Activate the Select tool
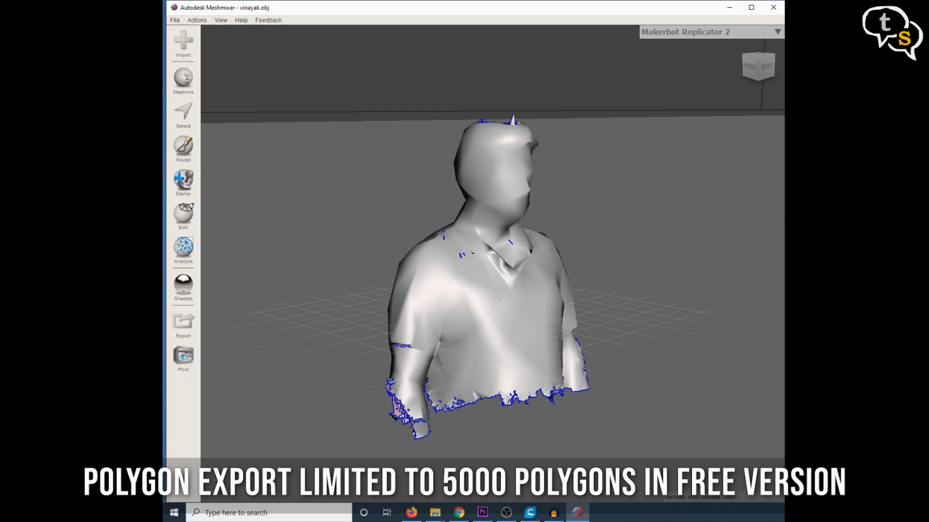Screen dimensions: 929x522 [183, 113]
